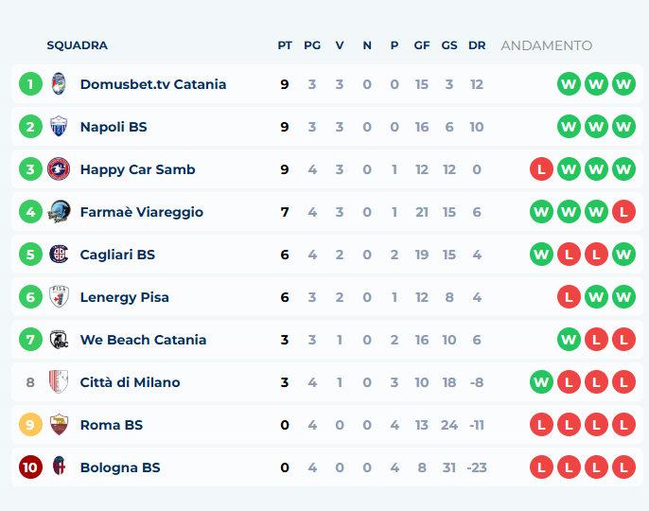Viewport: 649px width, 511px height.
Task: Click the yellow rank 9 position badge
Action: (30, 425)
